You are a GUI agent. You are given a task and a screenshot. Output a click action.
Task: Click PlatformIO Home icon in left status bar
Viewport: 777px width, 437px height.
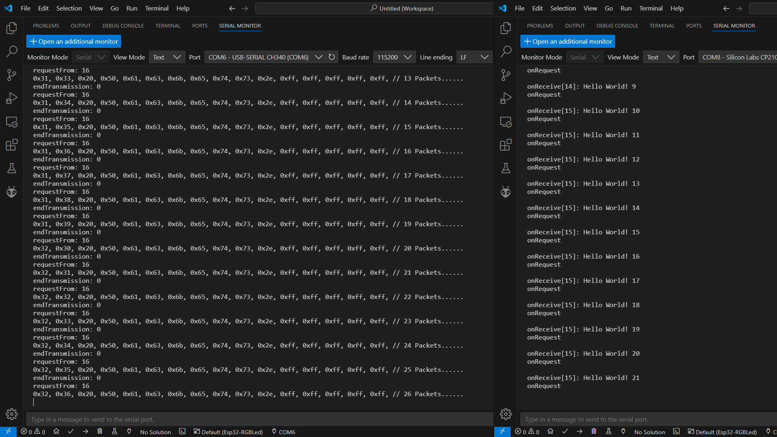(x=56, y=432)
